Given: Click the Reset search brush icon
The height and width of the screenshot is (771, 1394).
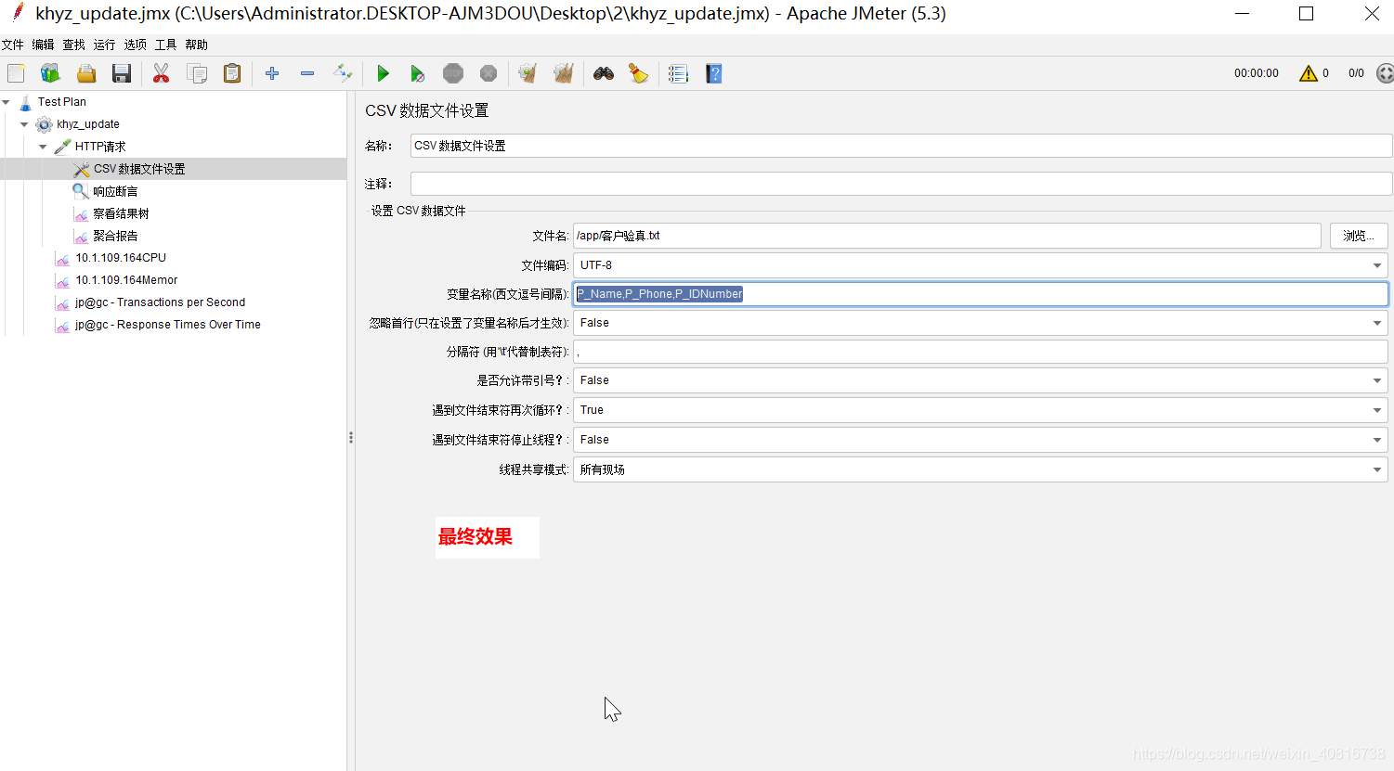Looking at the screenshot, I should (x=639, y=73).
